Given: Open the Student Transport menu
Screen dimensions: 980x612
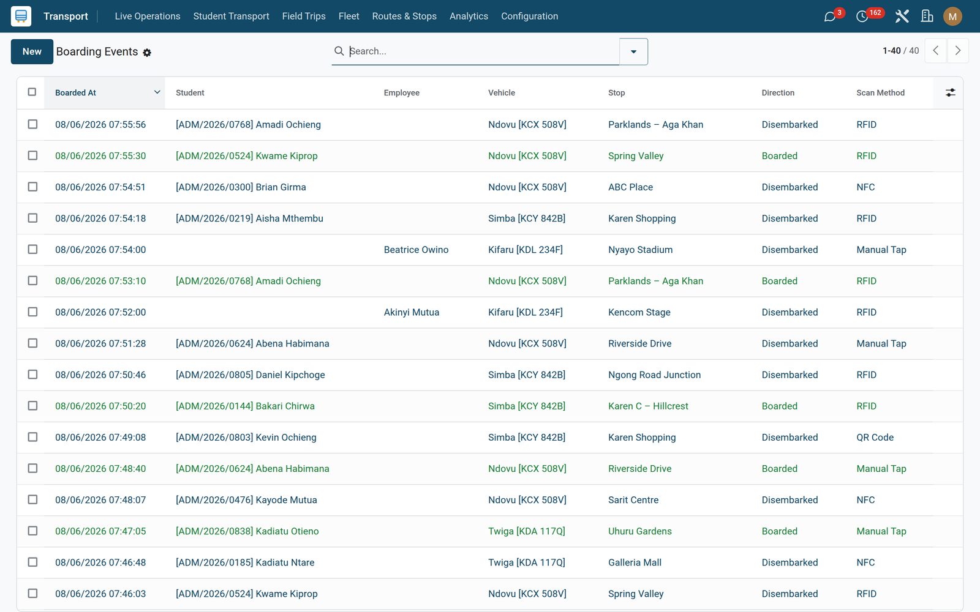Looking at the screenshot, I should tap(231, 16).
